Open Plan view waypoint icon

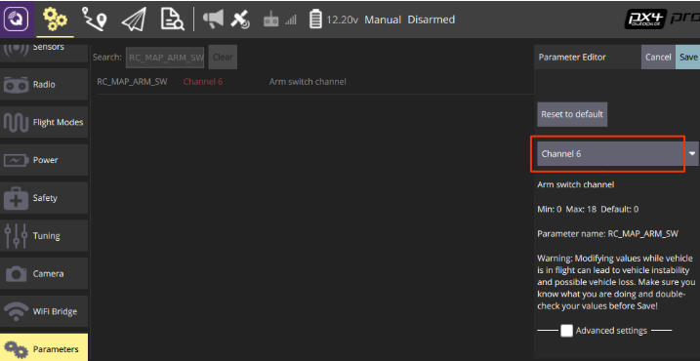point(94,20)
